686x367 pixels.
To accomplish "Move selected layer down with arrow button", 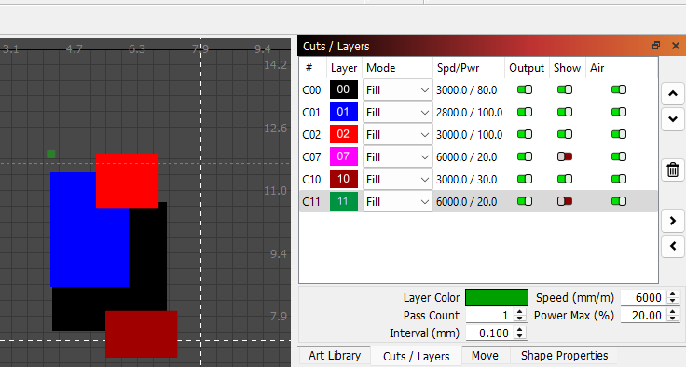I will click(x=673, y=119).
